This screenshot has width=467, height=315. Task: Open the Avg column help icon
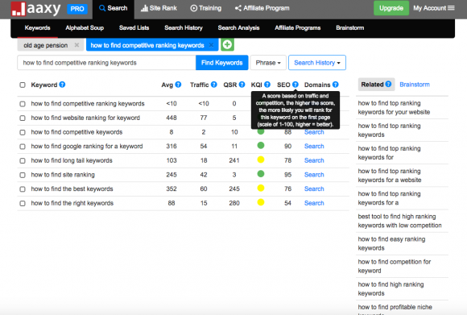point(178,85)
